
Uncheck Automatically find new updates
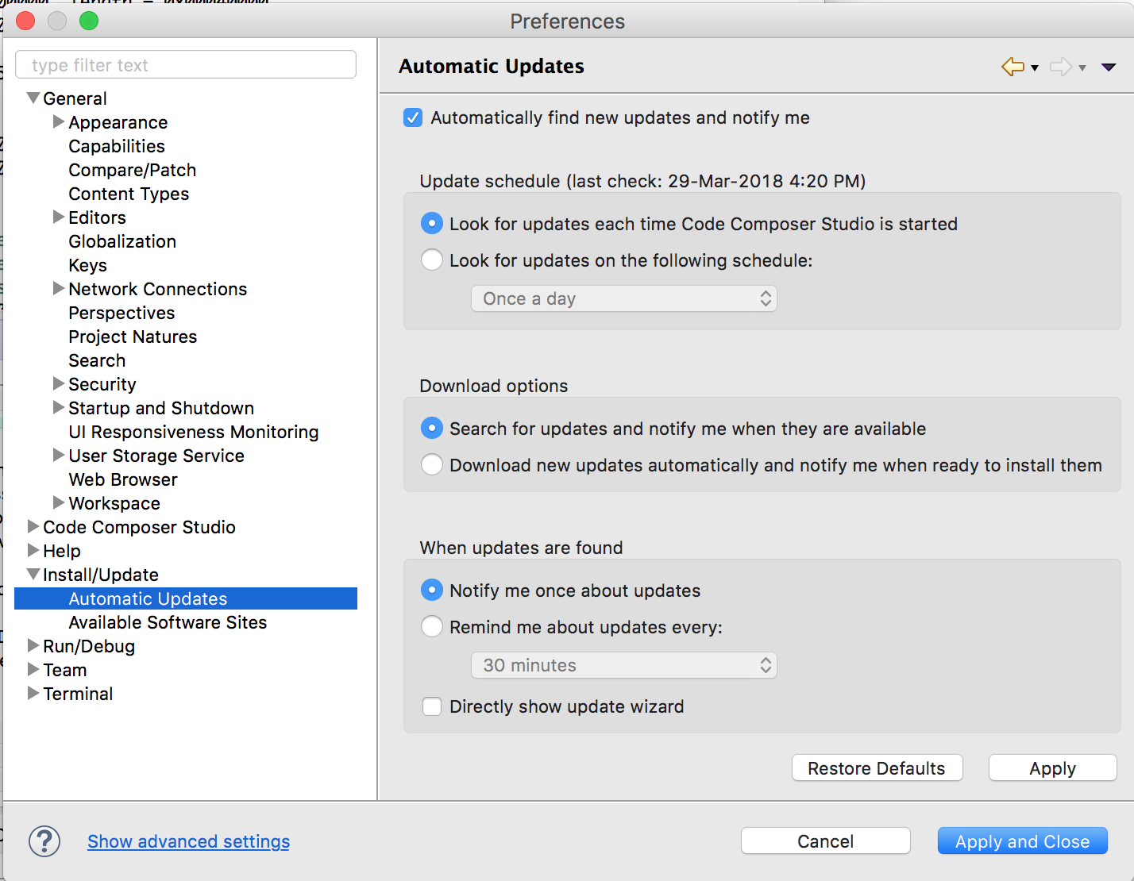point(413,118)
